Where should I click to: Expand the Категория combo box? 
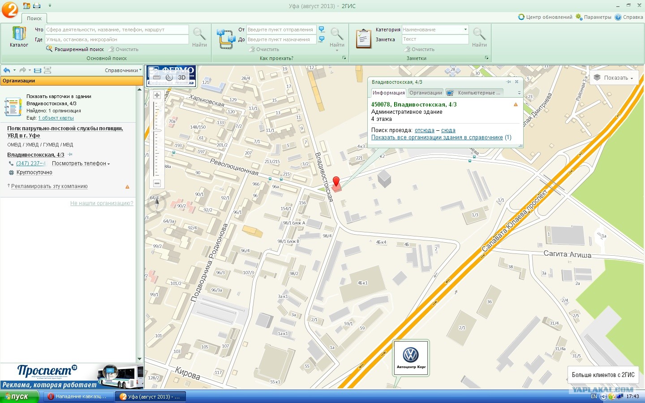(x=465, y=30)
